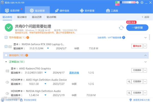Image resolution: width=153 pixels, height=102 pixels.
Task: Switch to the 驱动管理 tab
Action: [37, 10]
